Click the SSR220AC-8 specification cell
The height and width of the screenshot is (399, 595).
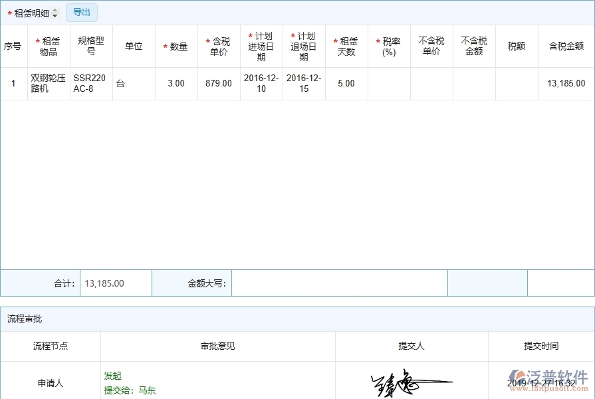click(x=89, y=83)
